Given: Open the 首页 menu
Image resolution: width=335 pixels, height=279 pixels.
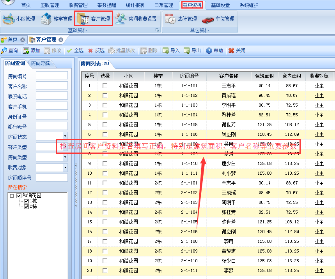Looking at the screenshot, I should pos(26,5).
